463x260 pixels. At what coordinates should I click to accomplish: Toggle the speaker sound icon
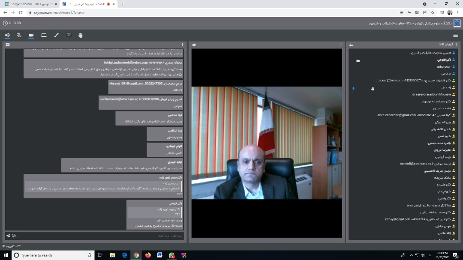click(x=7, y=35)
